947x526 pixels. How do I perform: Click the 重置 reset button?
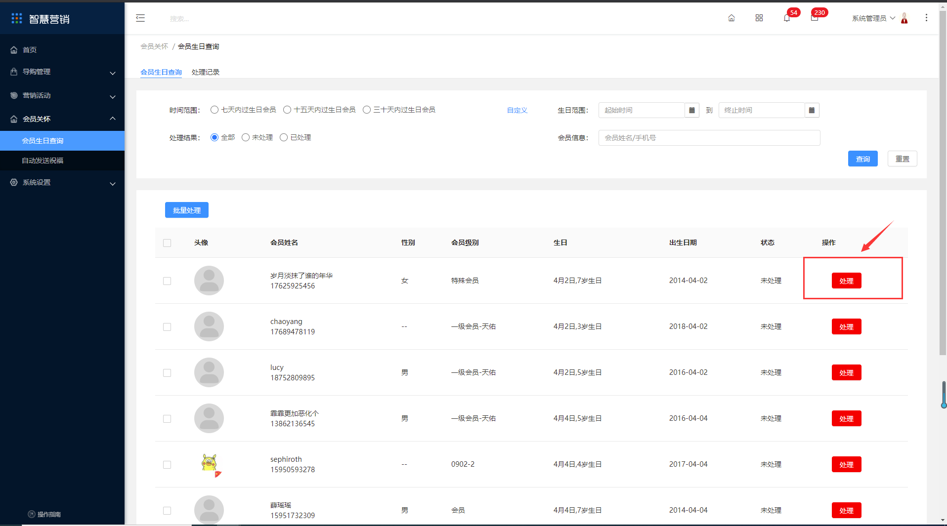click(x=903, y=159)
